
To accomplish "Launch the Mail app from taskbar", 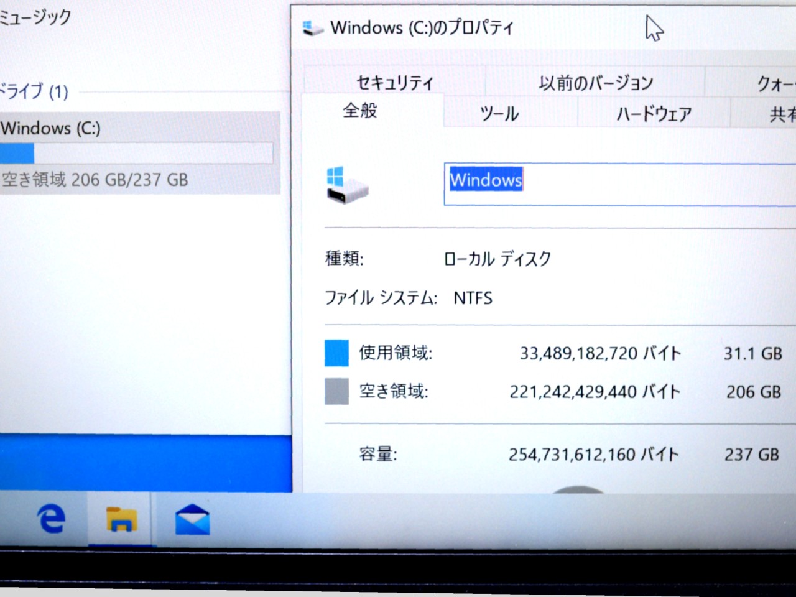I will coord(192,520).
